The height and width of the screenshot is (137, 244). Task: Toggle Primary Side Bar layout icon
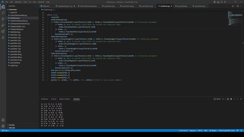pos(215,2)
